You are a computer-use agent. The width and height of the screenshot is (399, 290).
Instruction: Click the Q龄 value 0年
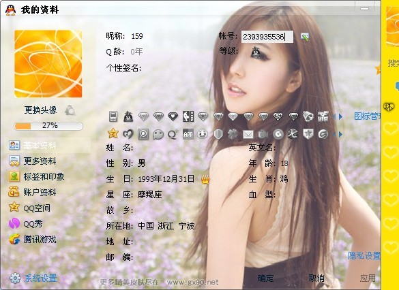click(136, 52)
